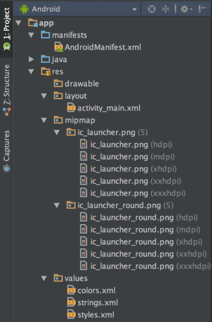Image resolution: width=212 pixels, height=322 pixels.
Task: Select ic_launcher.png (xxhdpi) image icon
Action: pyautogui.click(x=83, y=181)
